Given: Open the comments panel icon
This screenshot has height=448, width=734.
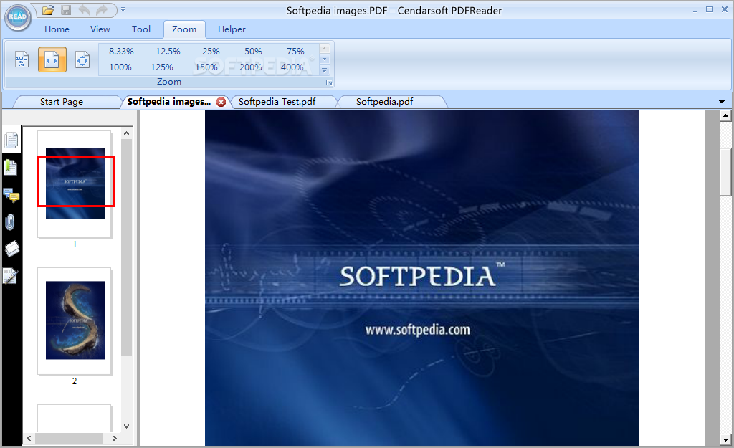Looking at the screenshot, I should (11, 195).
